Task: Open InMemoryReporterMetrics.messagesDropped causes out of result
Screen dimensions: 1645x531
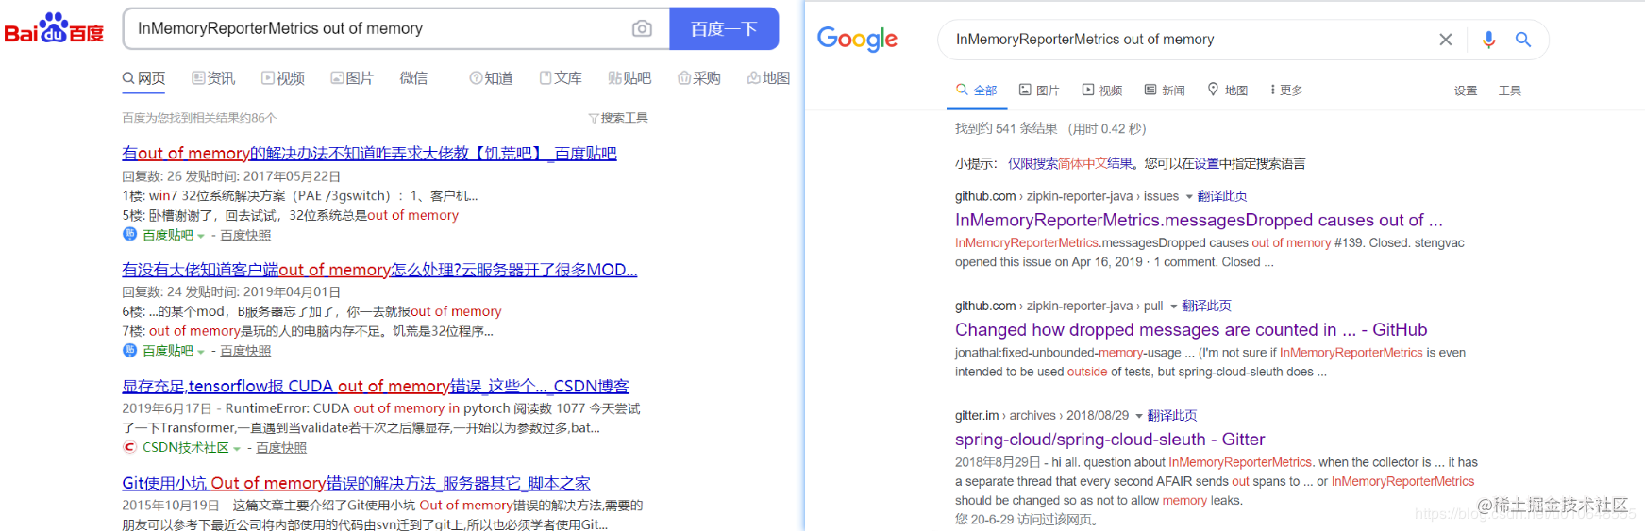Action: [1199, 220]
